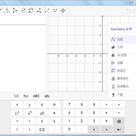Tap the plus key
This screenshot has height=136, width=136.
tap(107, 113)
